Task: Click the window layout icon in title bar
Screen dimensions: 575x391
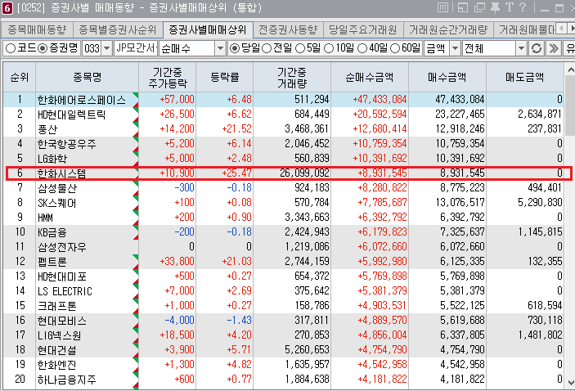Action: 463,7
